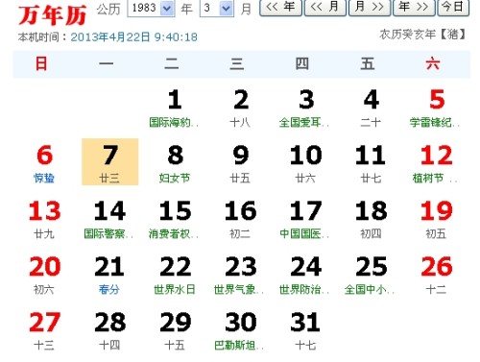Screen dimensions: 480x362
Task: Click the 农历癸亥年【猪】 label
Action: pos(422,35)
